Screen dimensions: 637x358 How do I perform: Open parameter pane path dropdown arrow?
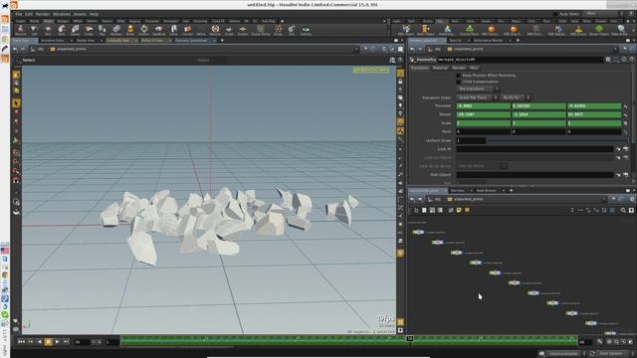coord(615,49)
